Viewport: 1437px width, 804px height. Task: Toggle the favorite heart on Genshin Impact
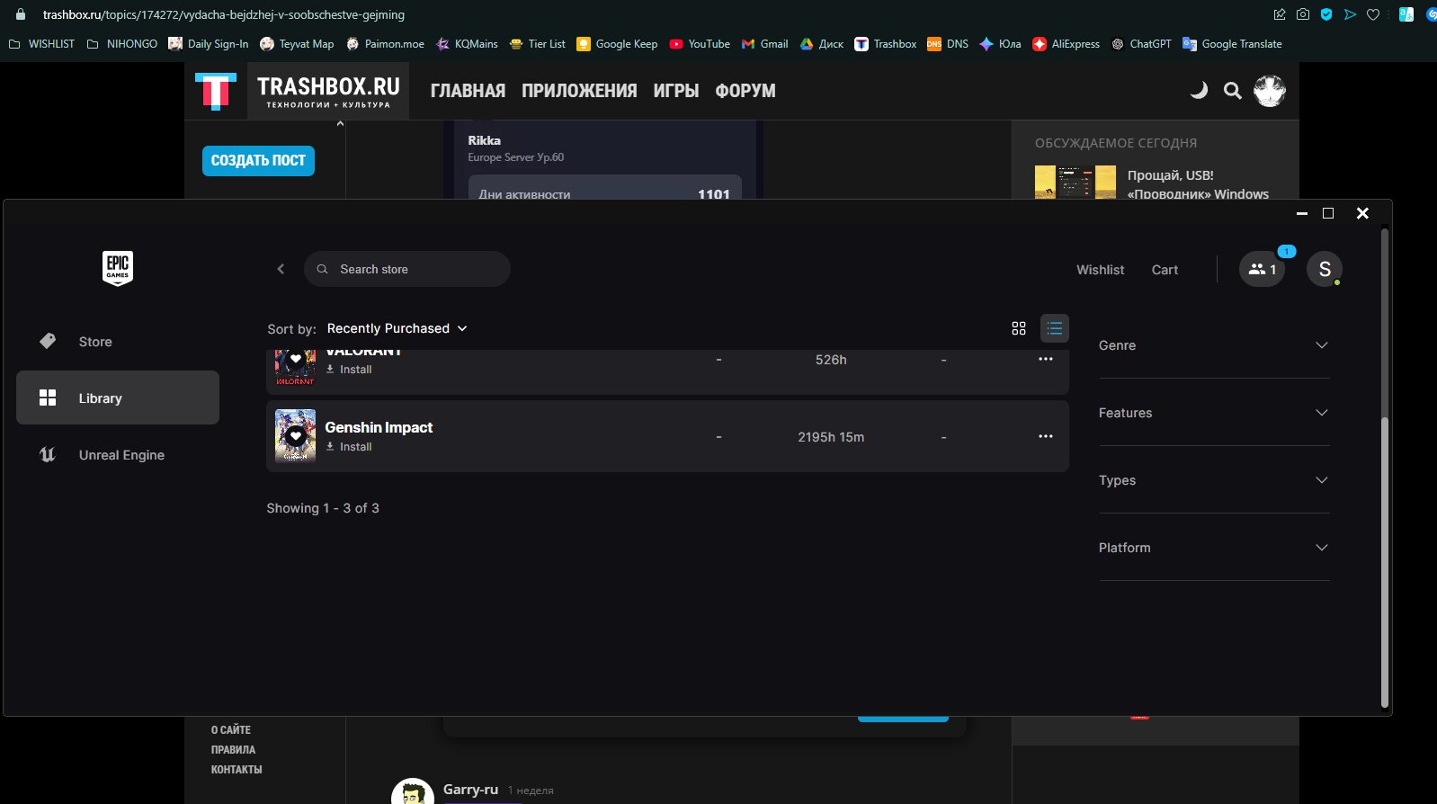pos(296,436)
